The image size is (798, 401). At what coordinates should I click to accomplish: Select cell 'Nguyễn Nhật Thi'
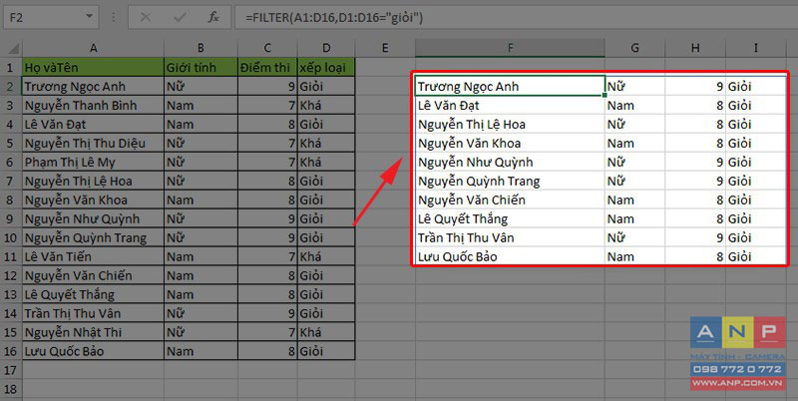pos(93,332)
